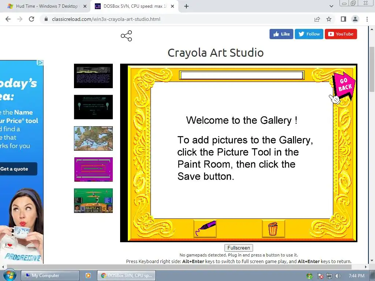Viewport: 375px width, 281px height.
Task: Click the green globe tray icon
Action: point(309,276)
